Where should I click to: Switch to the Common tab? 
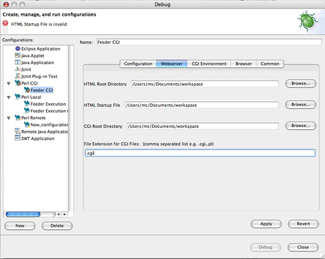click(x=270, y=64)
